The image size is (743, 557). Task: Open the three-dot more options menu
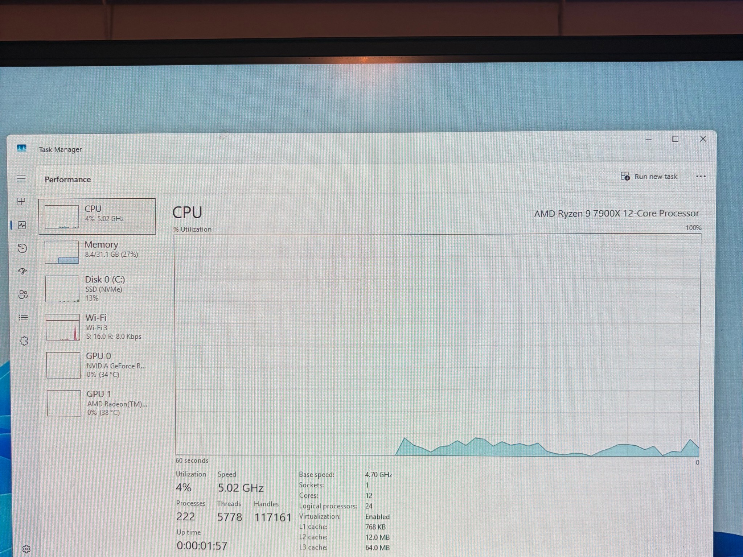coord(701,177)
